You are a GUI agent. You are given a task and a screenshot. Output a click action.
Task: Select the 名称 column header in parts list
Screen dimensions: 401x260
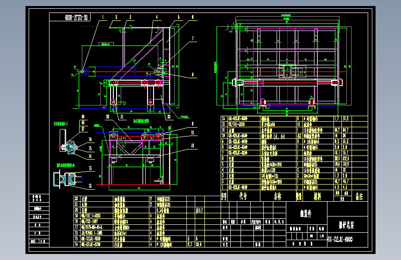pyautogui.click(x=278, y=196)
